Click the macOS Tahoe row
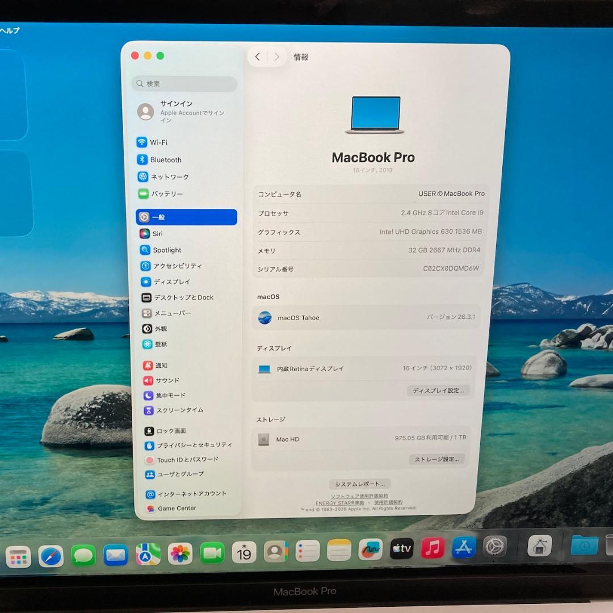613x613 pixels. tap(366, 317)
